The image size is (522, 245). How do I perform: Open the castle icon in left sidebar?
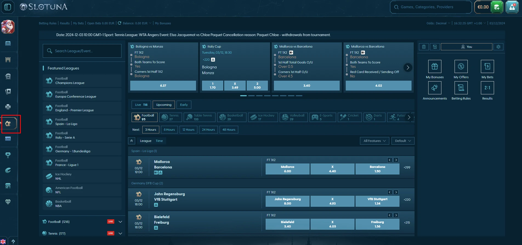pyautogui.click(x=8, y=60)
